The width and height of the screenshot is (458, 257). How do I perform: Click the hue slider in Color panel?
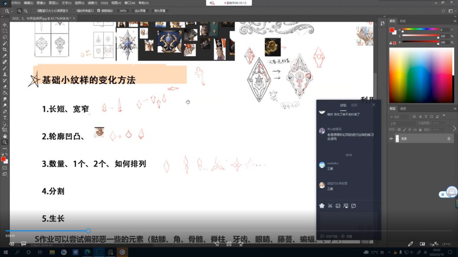click(420, 30)
